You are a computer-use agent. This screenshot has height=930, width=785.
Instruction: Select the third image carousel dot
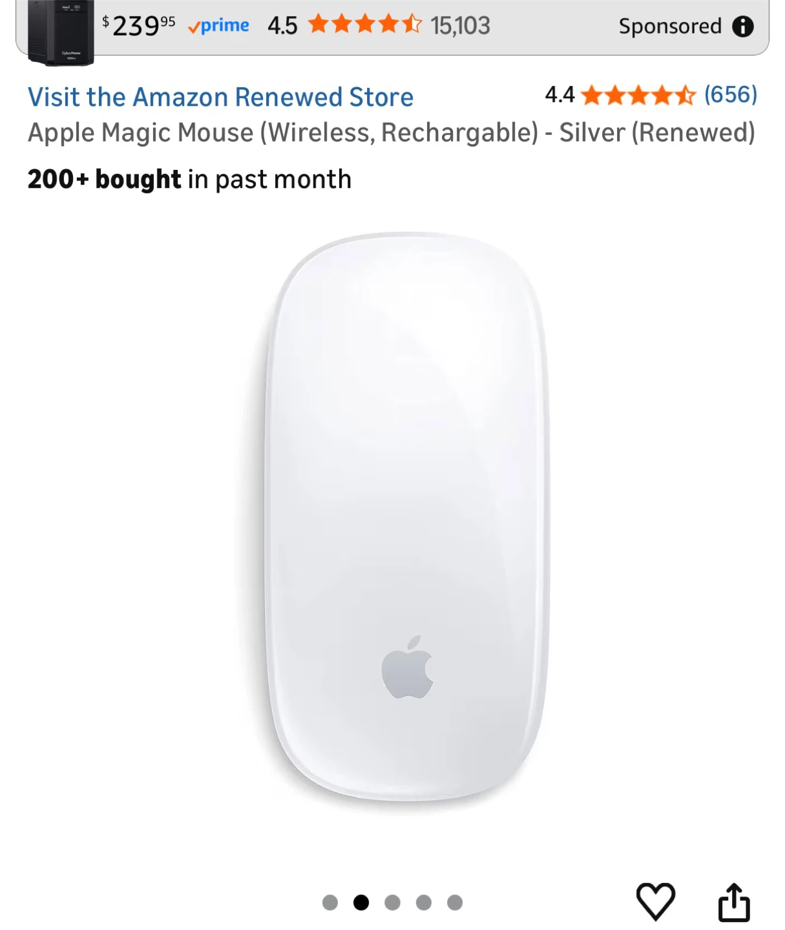[x=392, y=902]
